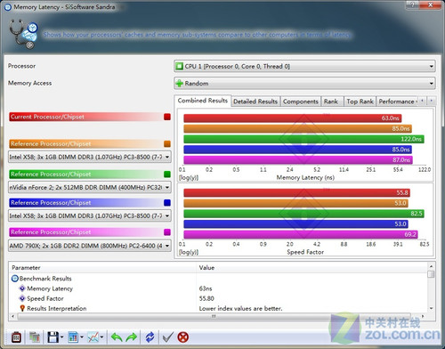This screenshot has width=445, height=349.
Task: Open the bar chart icon's dropdown arrow
Action: [82, 337]
